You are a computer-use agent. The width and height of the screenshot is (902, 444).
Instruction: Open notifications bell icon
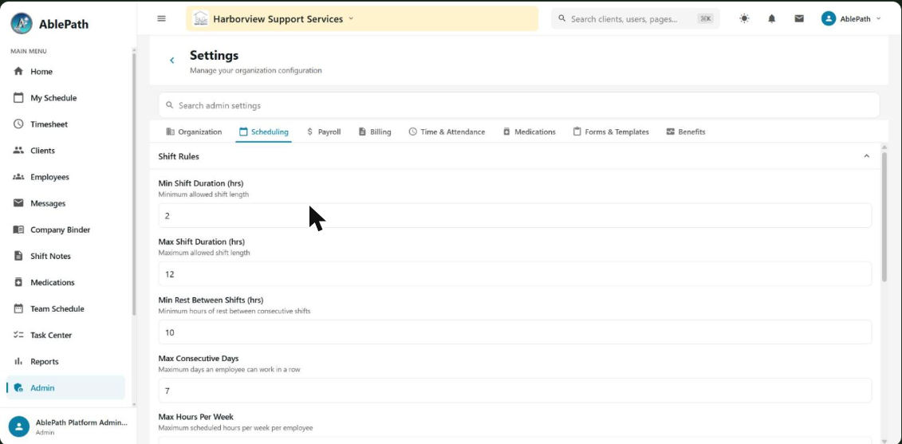pyautogui.click(x=772, y=18)
